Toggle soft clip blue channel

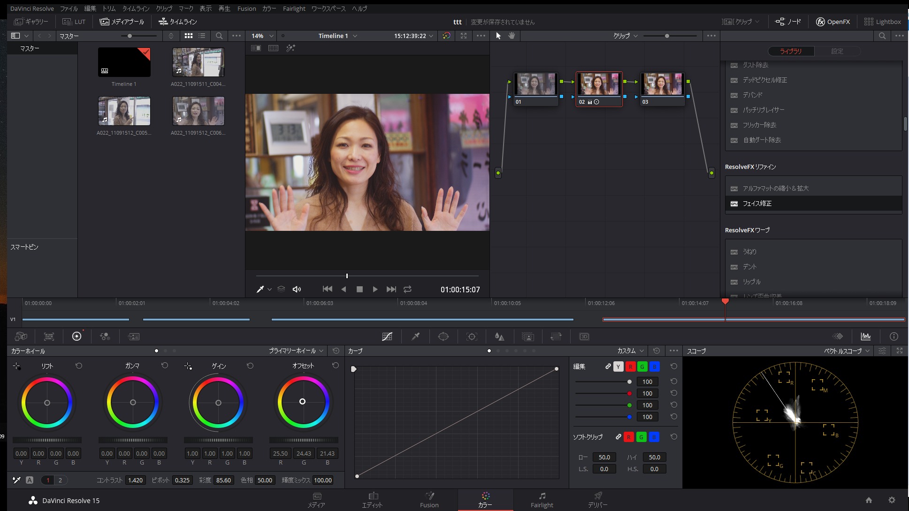pyautogui.click(x=654, y=437)
